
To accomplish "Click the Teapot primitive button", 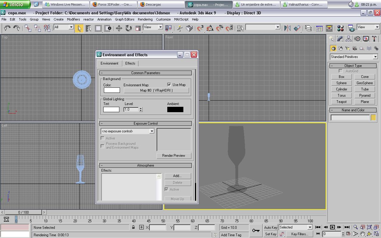I will click(x=341, y=102).
